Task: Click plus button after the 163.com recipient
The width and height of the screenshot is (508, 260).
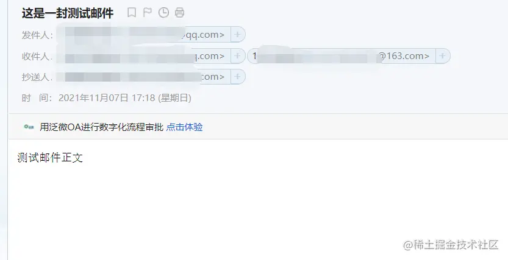Action: coord(443,56)
